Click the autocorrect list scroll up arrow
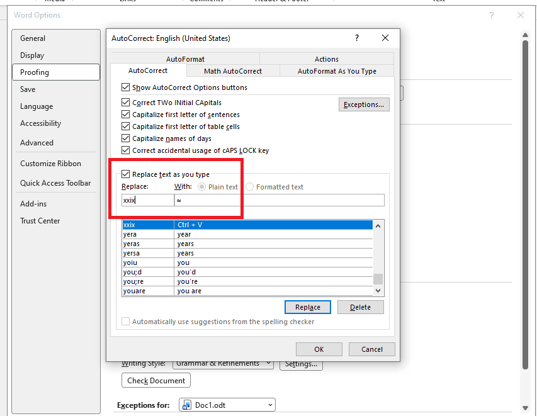This screenshot has height=416, width=537. pyautogui.click(x=378, y=226)
